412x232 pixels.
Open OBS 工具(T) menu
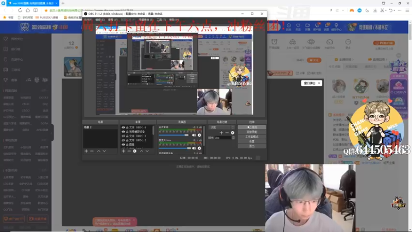tap(161, 20)
